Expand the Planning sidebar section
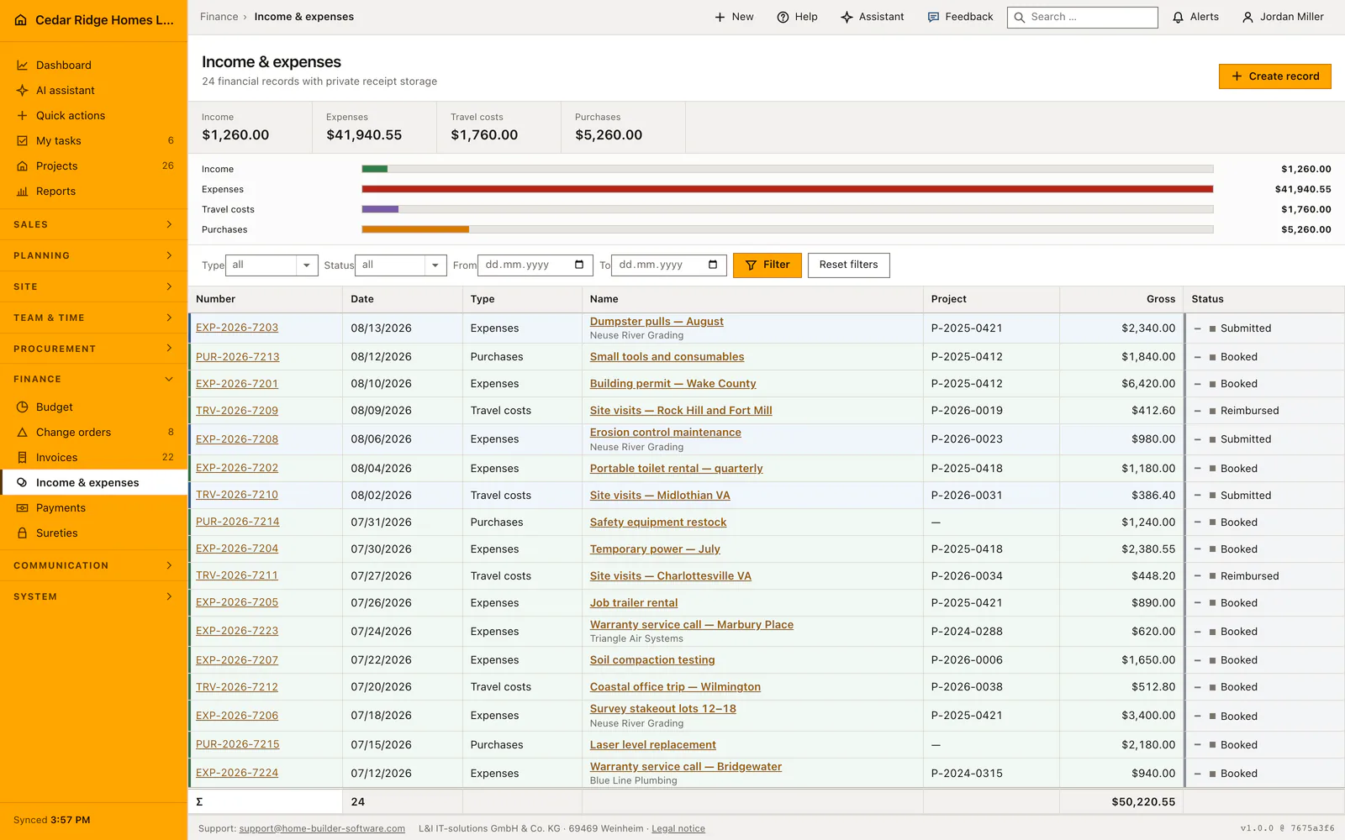1345x840 pixels. (93, 256)
